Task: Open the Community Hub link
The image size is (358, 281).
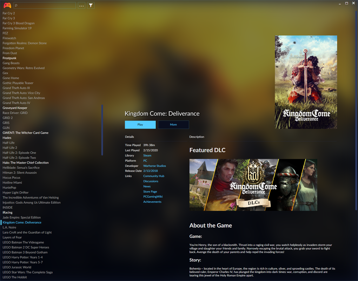Action: [154, 176]
